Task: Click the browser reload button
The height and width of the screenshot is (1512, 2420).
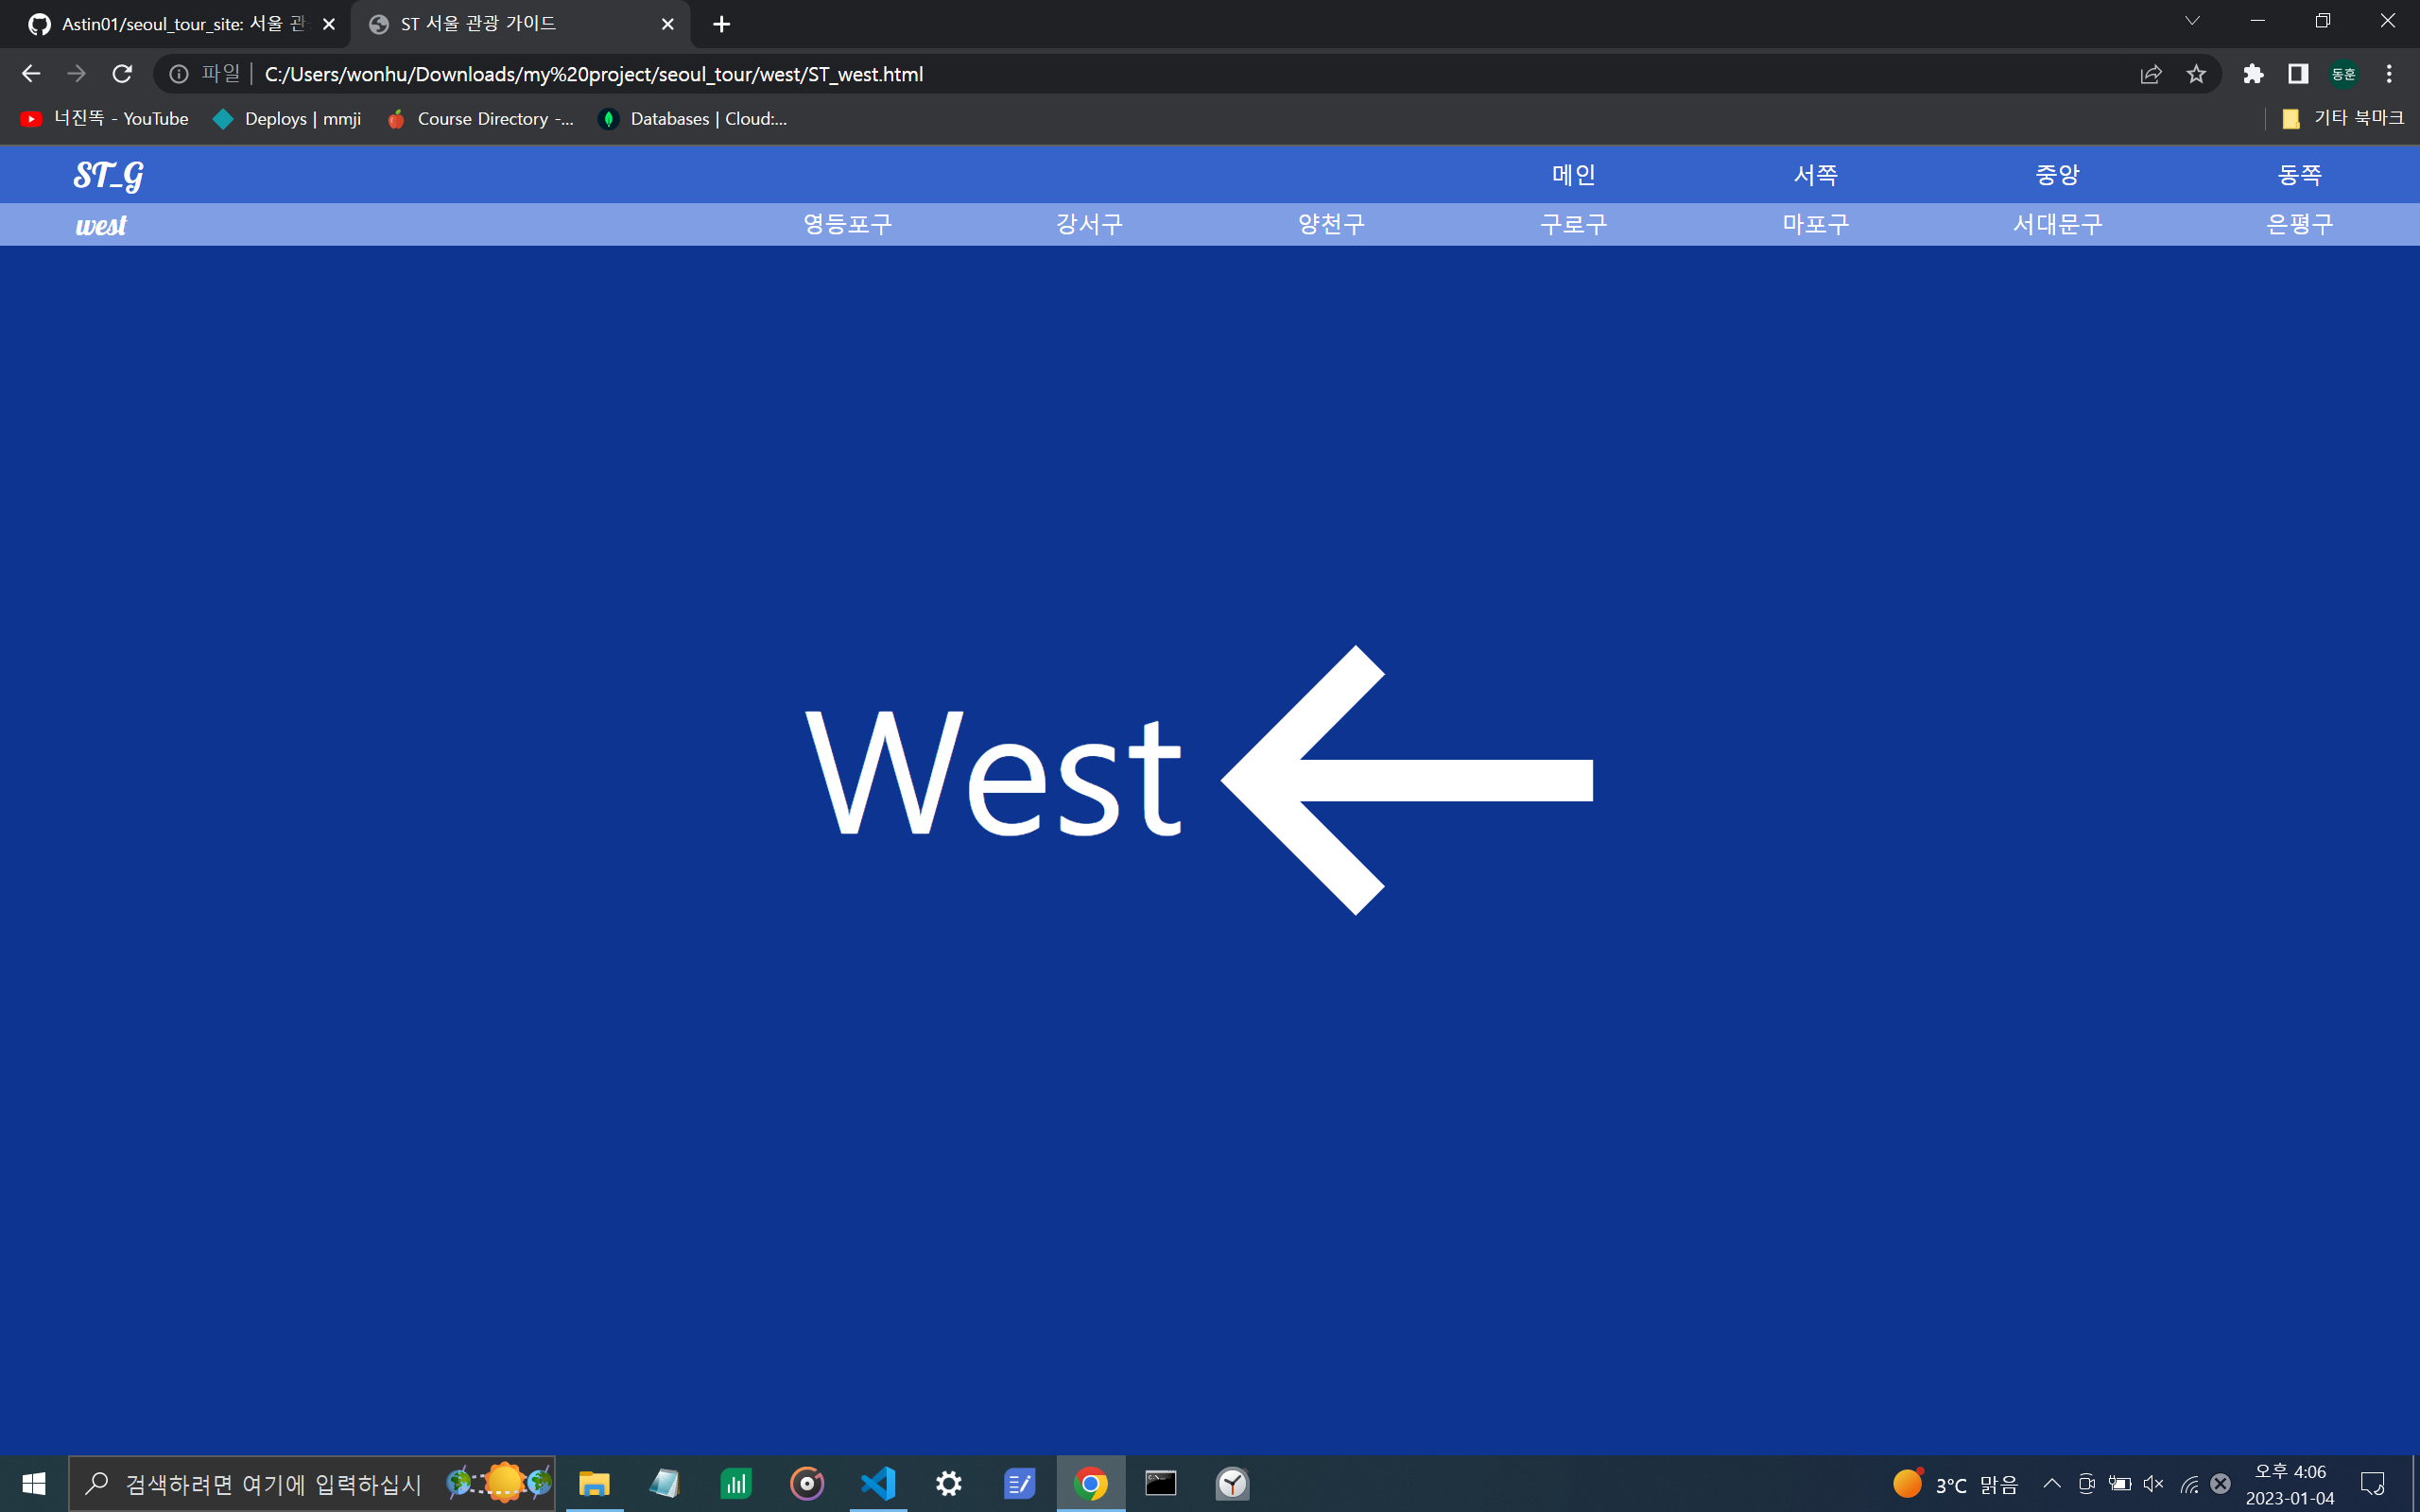Action: pos(122,74)
